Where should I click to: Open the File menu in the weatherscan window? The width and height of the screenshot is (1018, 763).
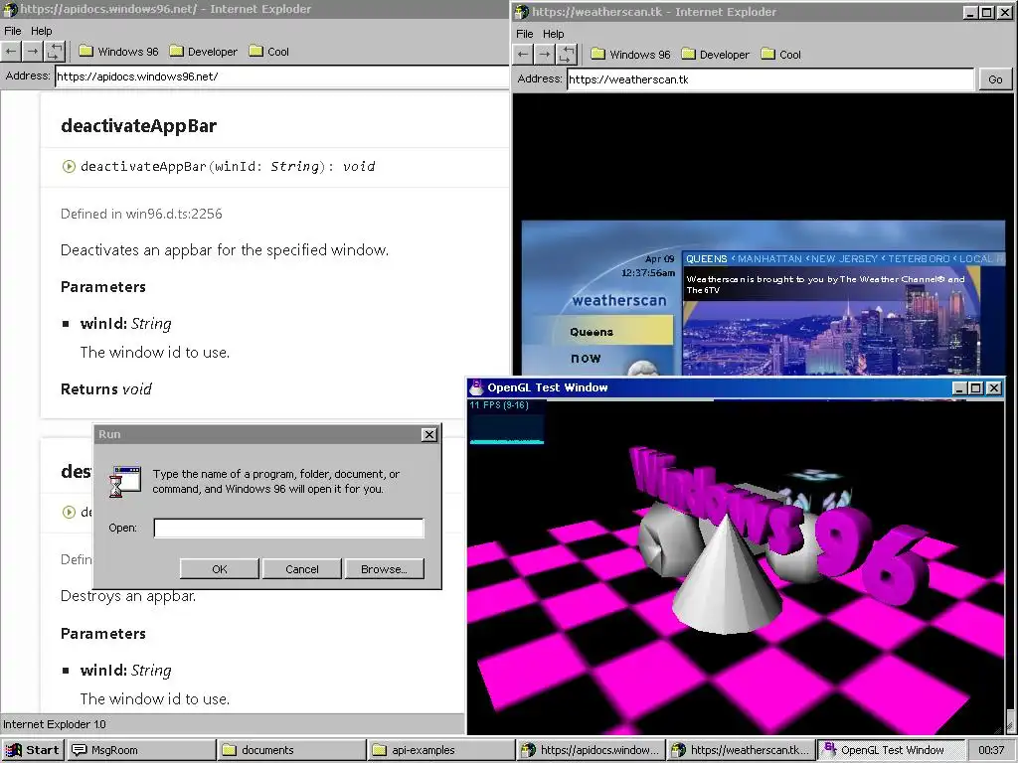(x=525, y=34)
